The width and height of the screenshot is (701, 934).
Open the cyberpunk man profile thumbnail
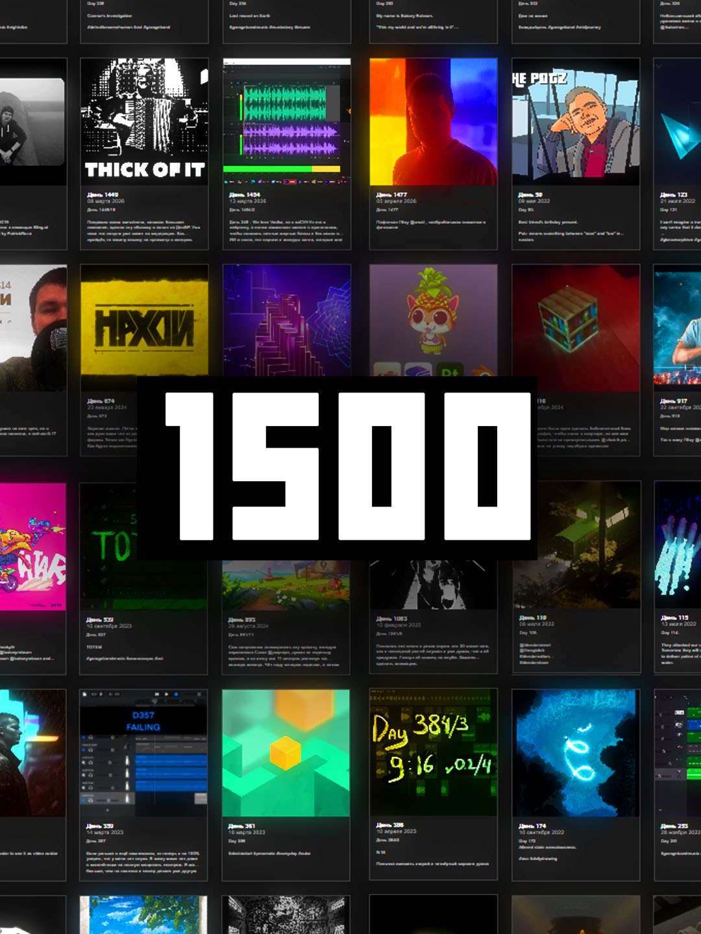coord(32,752)
